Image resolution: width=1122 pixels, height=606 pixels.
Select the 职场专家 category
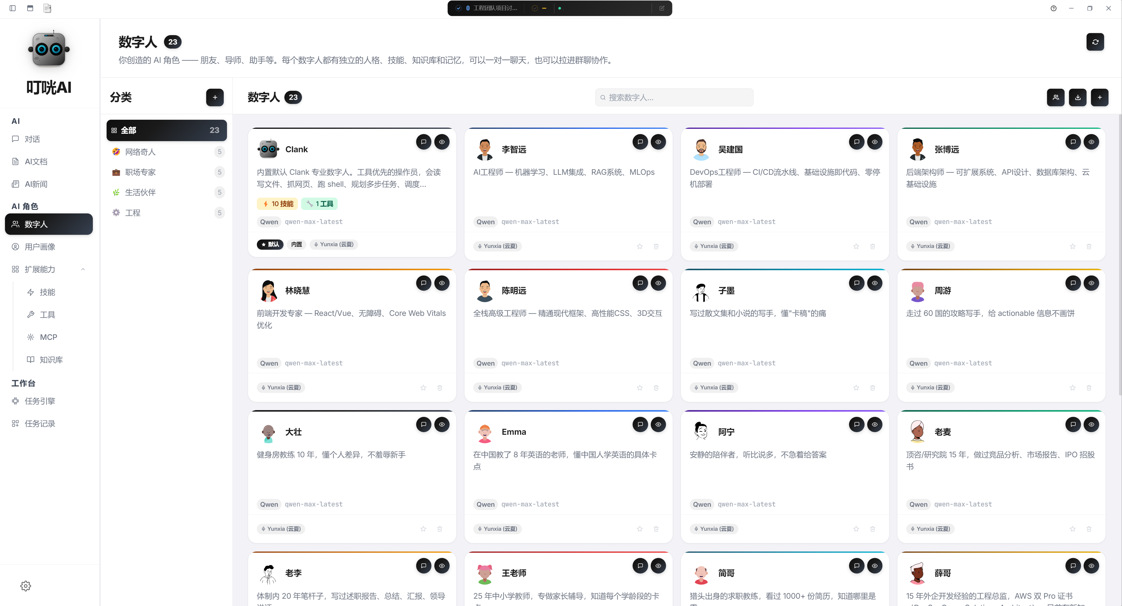tap(166, 172)
